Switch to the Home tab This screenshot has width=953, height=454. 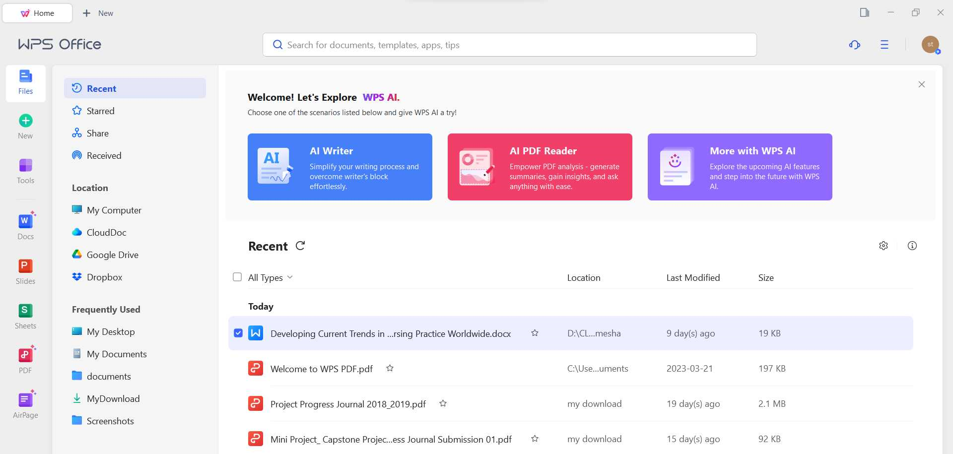coord(37,13)
